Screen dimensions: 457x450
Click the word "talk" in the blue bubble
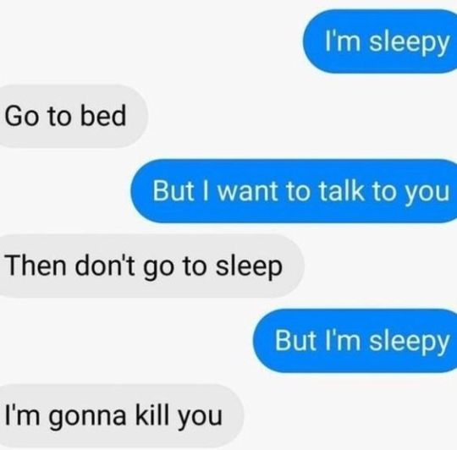click(x=341, y=191)
